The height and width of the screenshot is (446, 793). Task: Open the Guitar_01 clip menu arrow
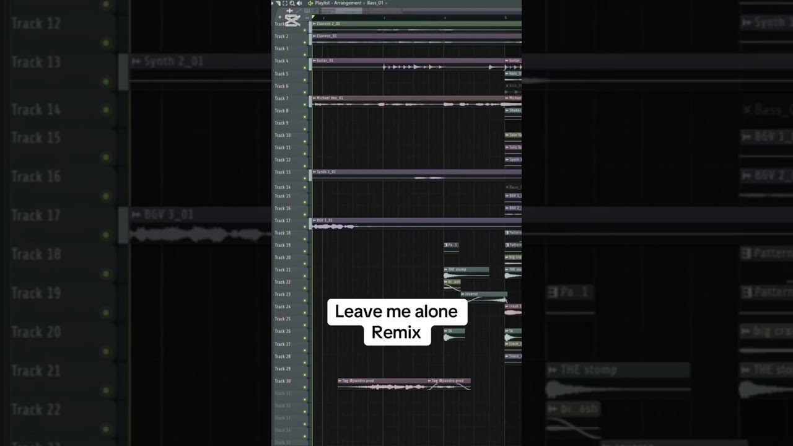click(x=315, y=61)
